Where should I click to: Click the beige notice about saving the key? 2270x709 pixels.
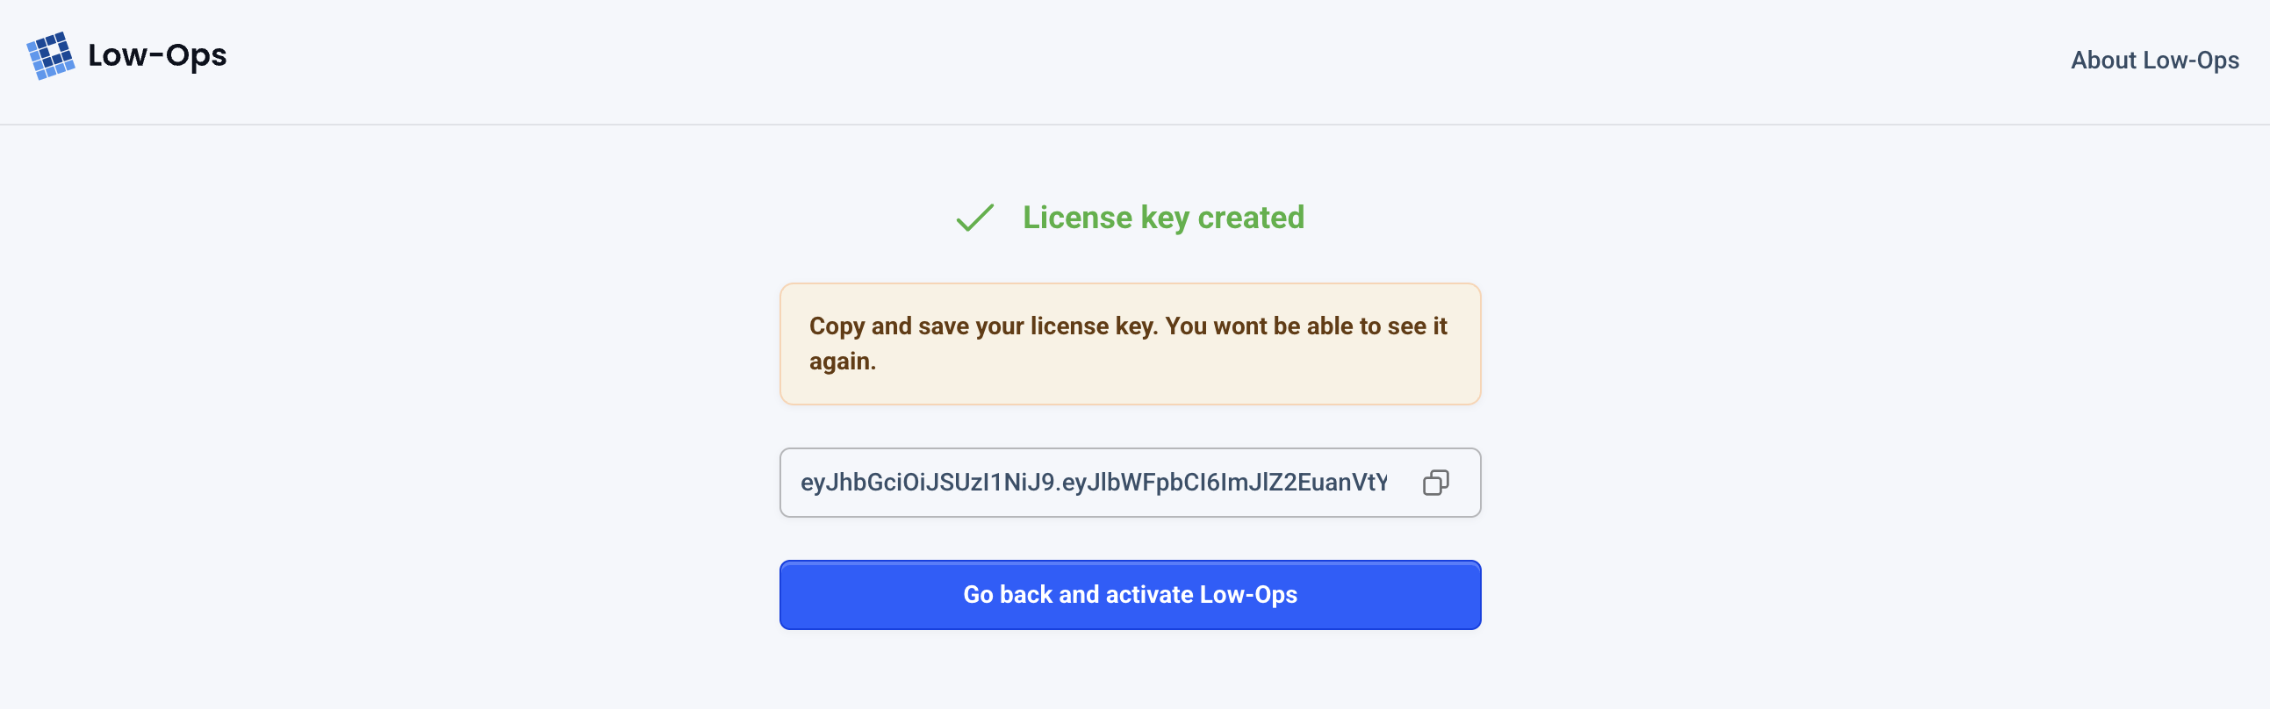[1129, 343]
